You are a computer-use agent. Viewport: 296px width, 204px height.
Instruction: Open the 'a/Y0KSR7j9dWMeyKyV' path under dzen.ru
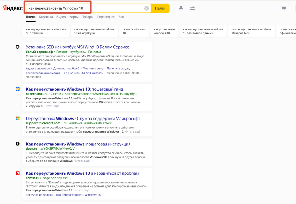[58, 149]
